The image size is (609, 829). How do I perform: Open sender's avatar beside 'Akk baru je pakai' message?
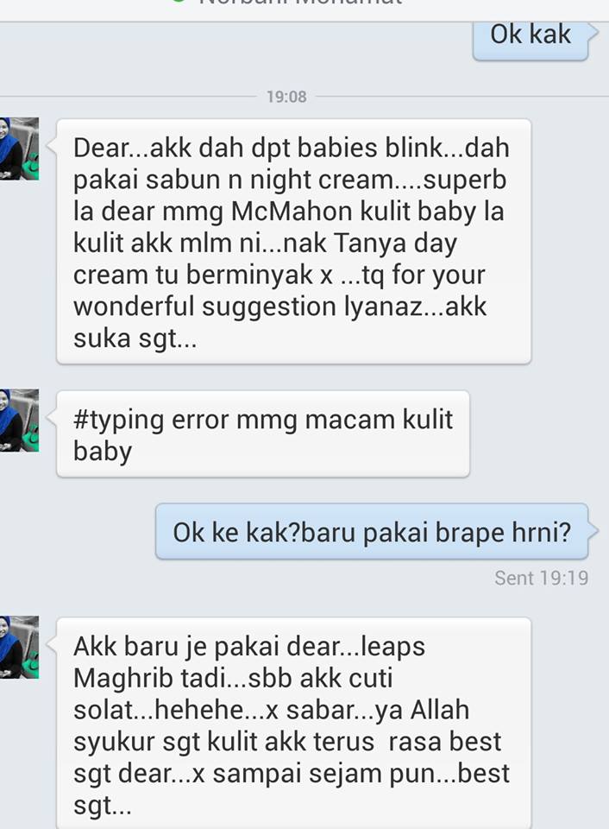(x=19, y=647)
